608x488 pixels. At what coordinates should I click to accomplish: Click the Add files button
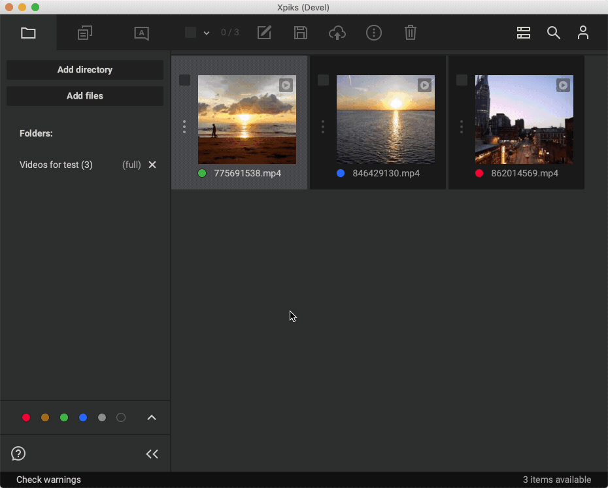[85, 96]
